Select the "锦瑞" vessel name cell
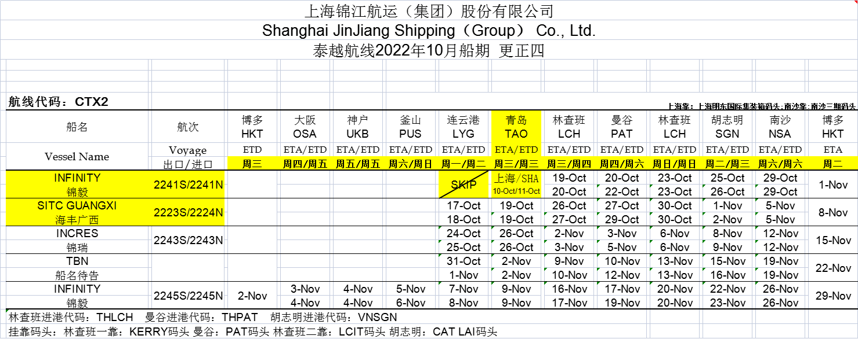Viewport: 858px width, 339px height. coord(77,247)
